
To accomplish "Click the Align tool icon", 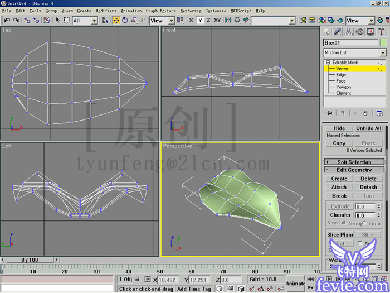I will tap(246, 20).
